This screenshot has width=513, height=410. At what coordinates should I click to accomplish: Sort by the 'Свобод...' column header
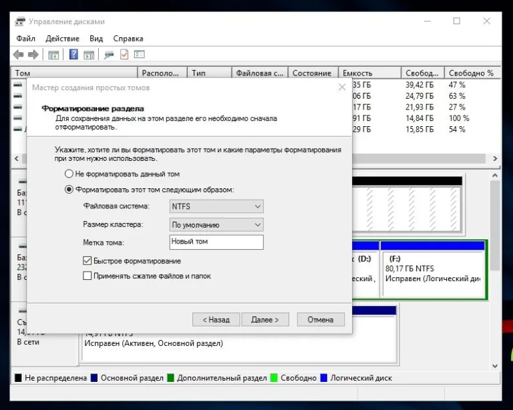[x=423, y=73]
